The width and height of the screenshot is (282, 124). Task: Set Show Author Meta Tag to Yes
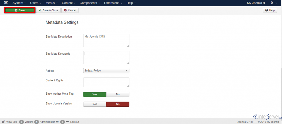click(95, 94)
